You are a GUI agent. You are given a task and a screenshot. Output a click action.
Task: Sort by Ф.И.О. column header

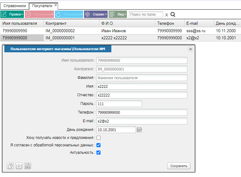(127, 23)
